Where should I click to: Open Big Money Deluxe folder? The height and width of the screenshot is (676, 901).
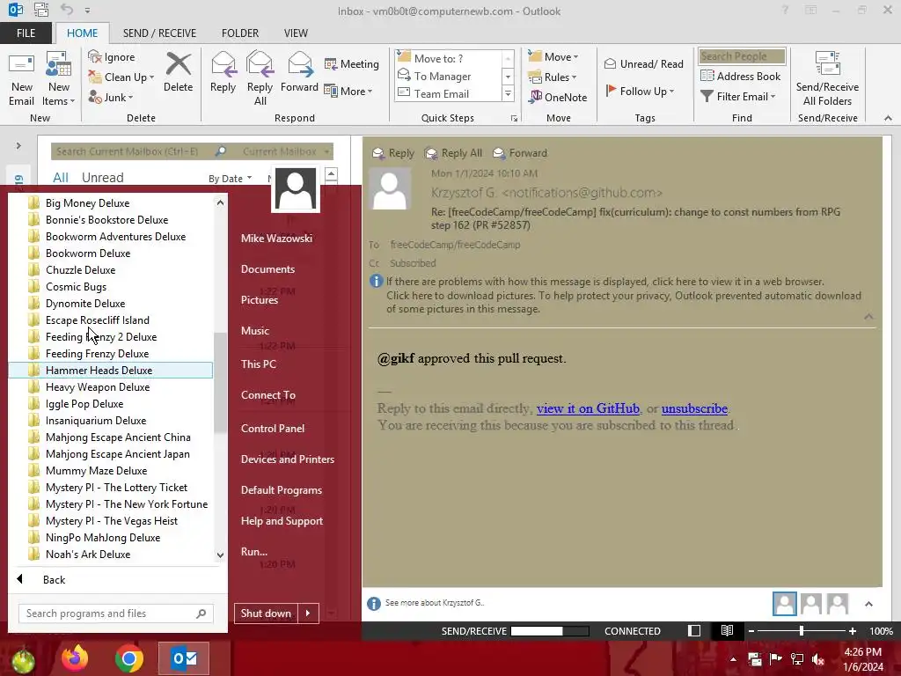click(110, 203)
